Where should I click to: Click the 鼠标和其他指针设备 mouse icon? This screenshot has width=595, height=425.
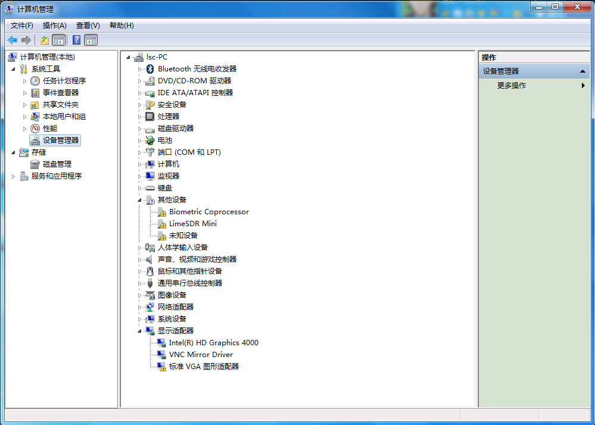click(150, 271)
